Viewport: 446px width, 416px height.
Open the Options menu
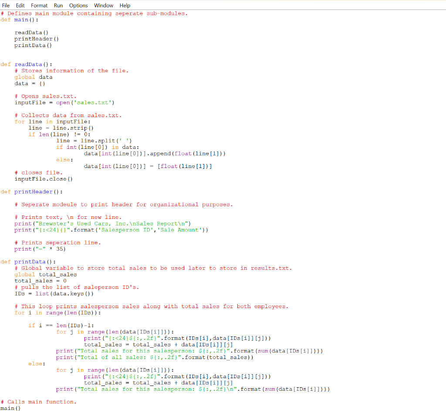(x=78, y=5)
